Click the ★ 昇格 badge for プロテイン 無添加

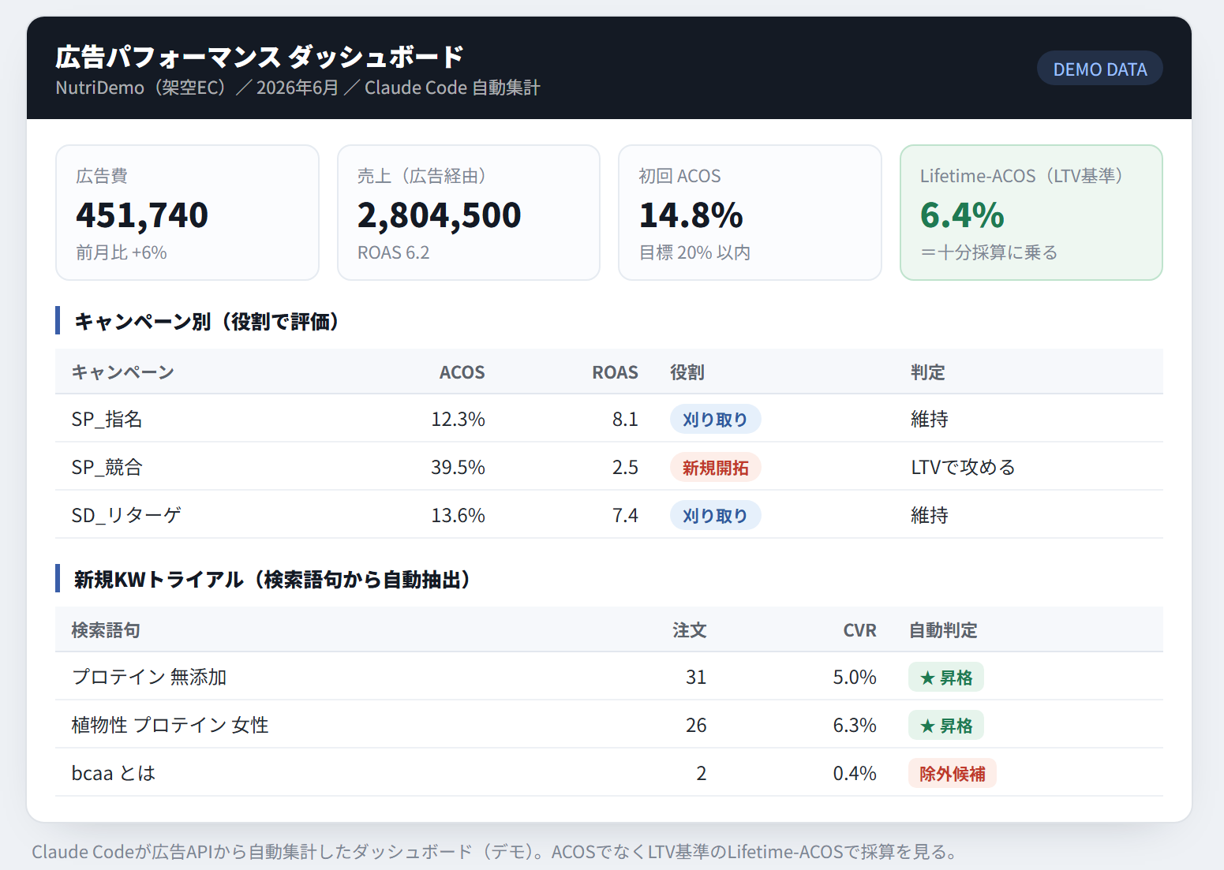point(946,678)
